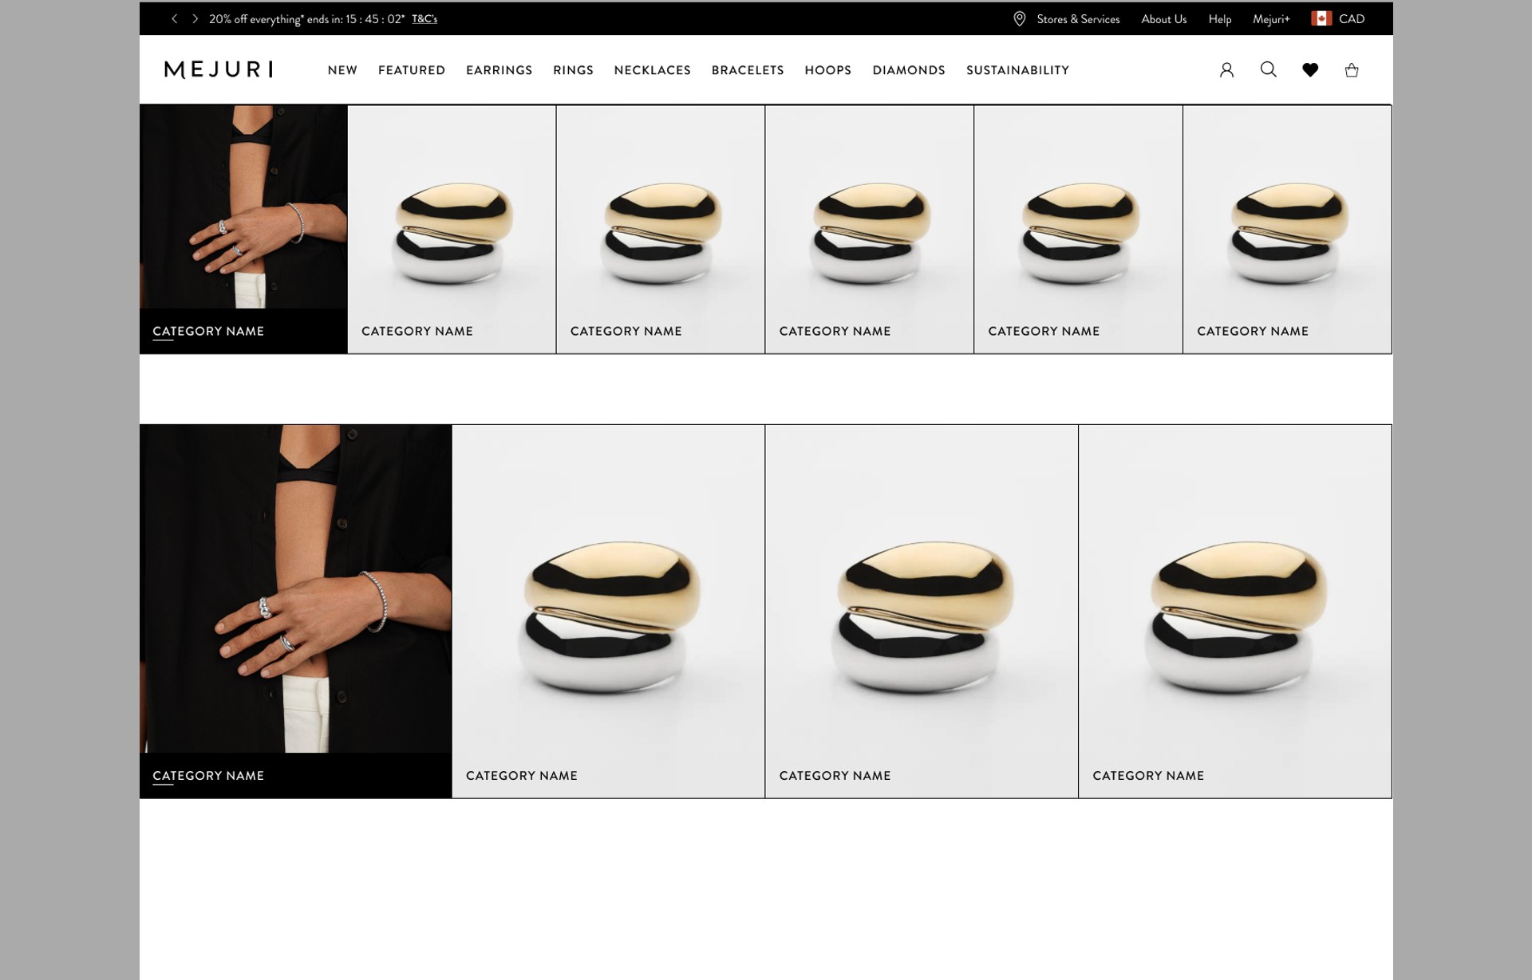1532x980 pixels.
Task: Open the NECKLACES menu
Action: click(652, 70)
